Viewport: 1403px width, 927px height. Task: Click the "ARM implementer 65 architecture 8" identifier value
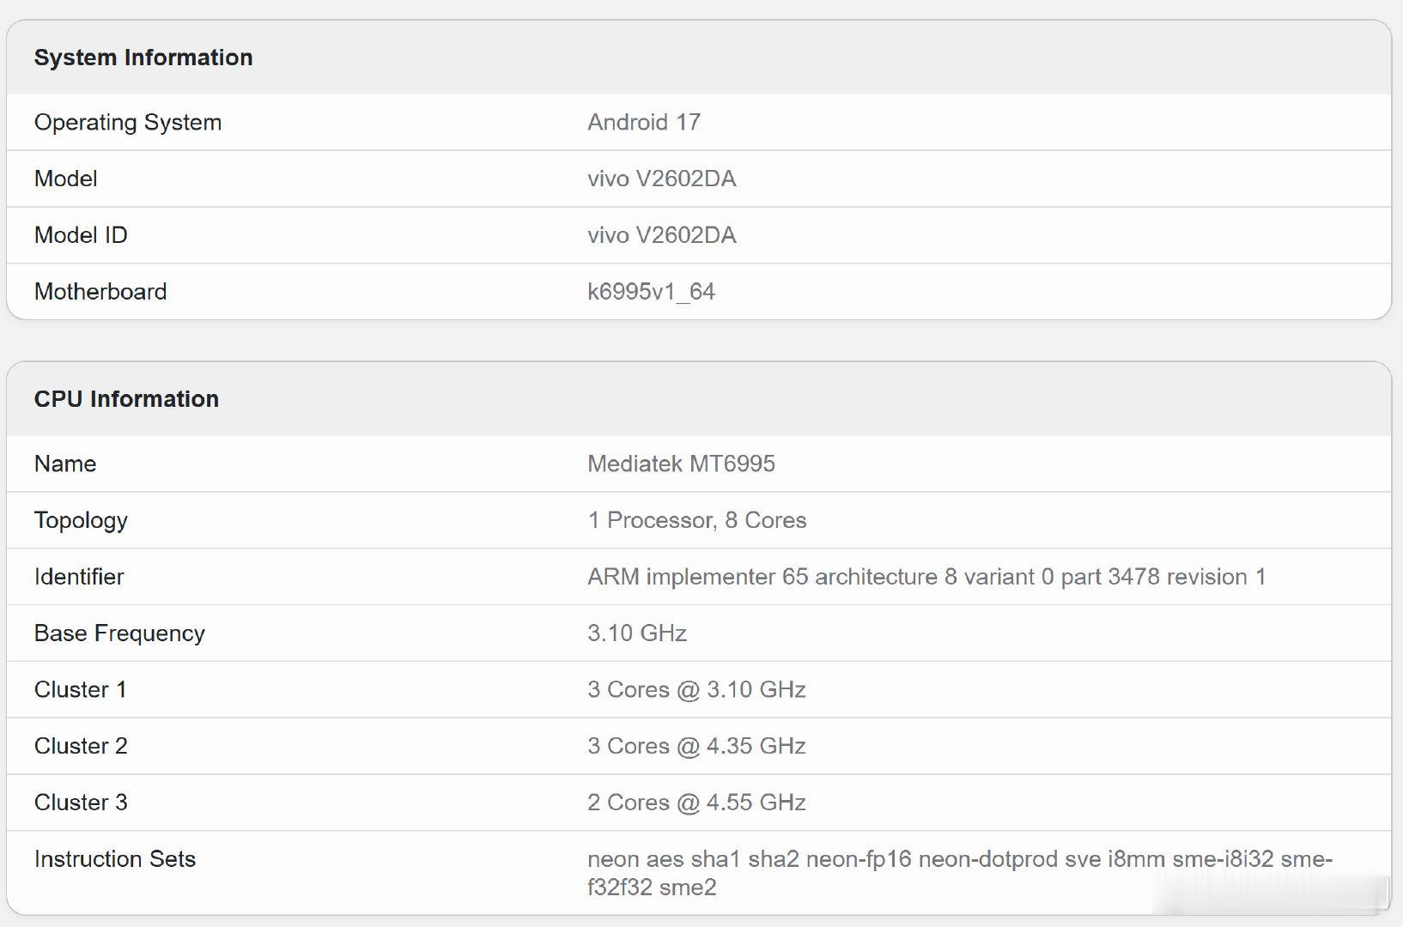[x=926, y=577]
